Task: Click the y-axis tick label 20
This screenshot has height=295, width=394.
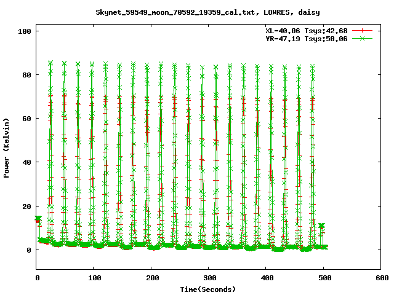Action: coord(27,206)
